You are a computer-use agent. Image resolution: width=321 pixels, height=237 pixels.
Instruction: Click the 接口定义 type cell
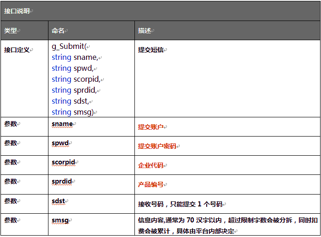pyautogui.click(x=17, y=49)
